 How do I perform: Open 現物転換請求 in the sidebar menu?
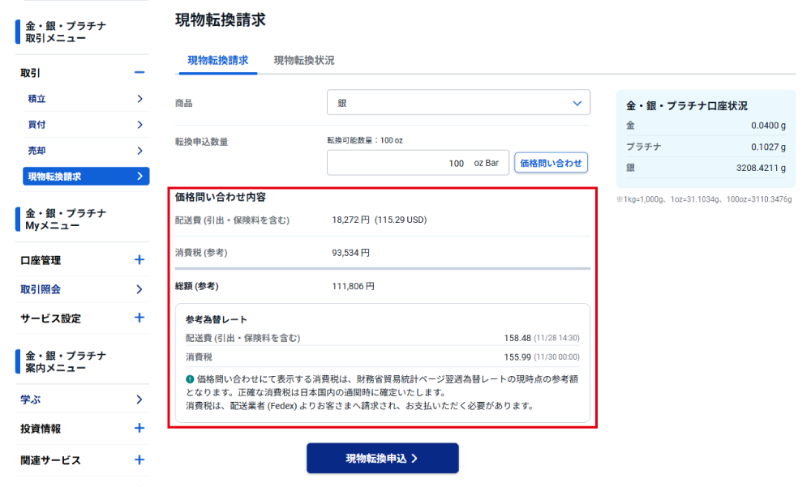79,176
